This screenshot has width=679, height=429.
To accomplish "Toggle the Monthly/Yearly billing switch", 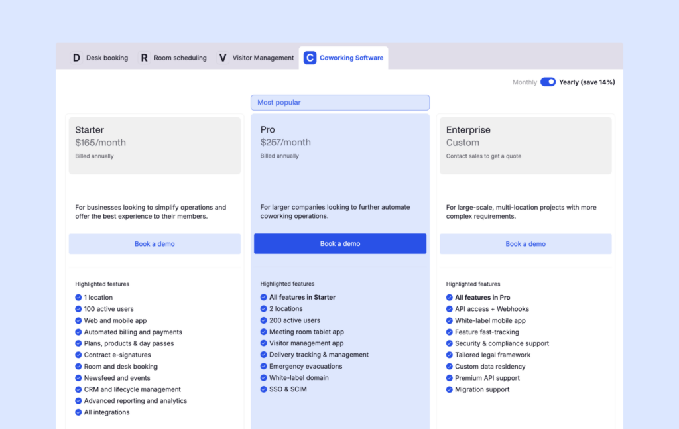I will point(548,82).
